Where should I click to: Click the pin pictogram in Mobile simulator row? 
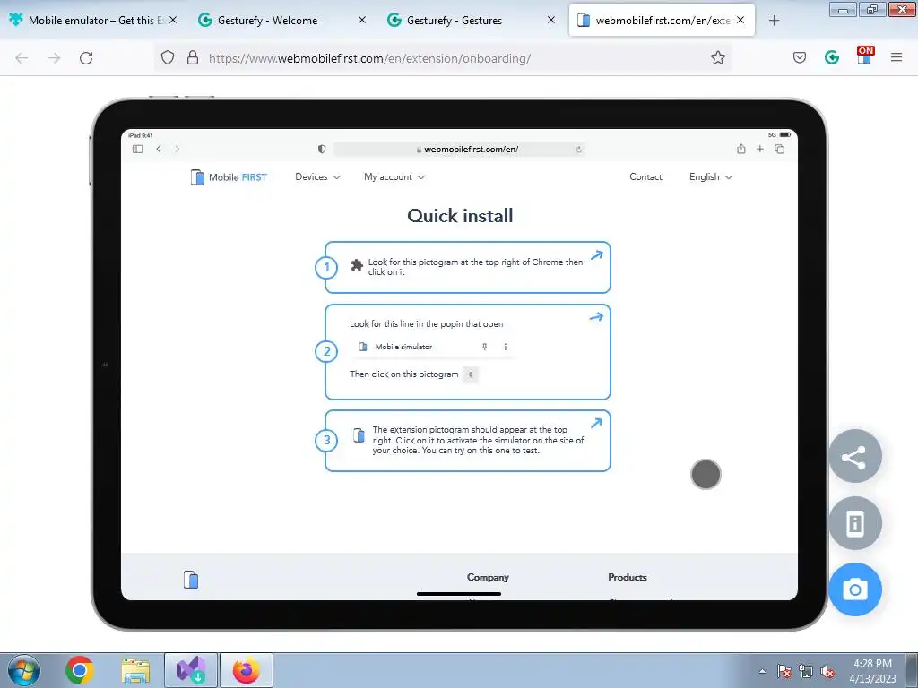485,347
